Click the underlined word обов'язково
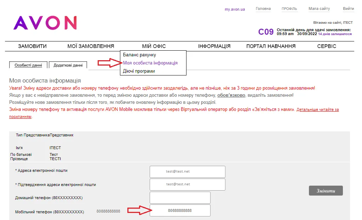 [x=231, y=95]
